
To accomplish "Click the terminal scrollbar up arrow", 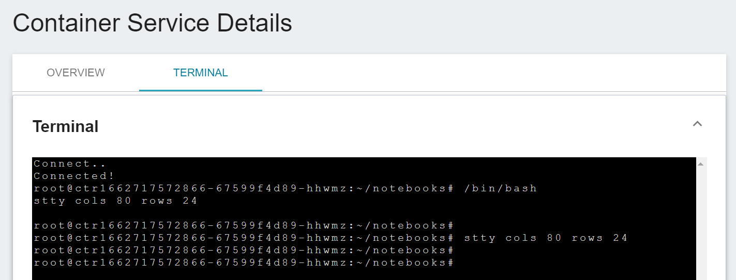I will 701,164.
